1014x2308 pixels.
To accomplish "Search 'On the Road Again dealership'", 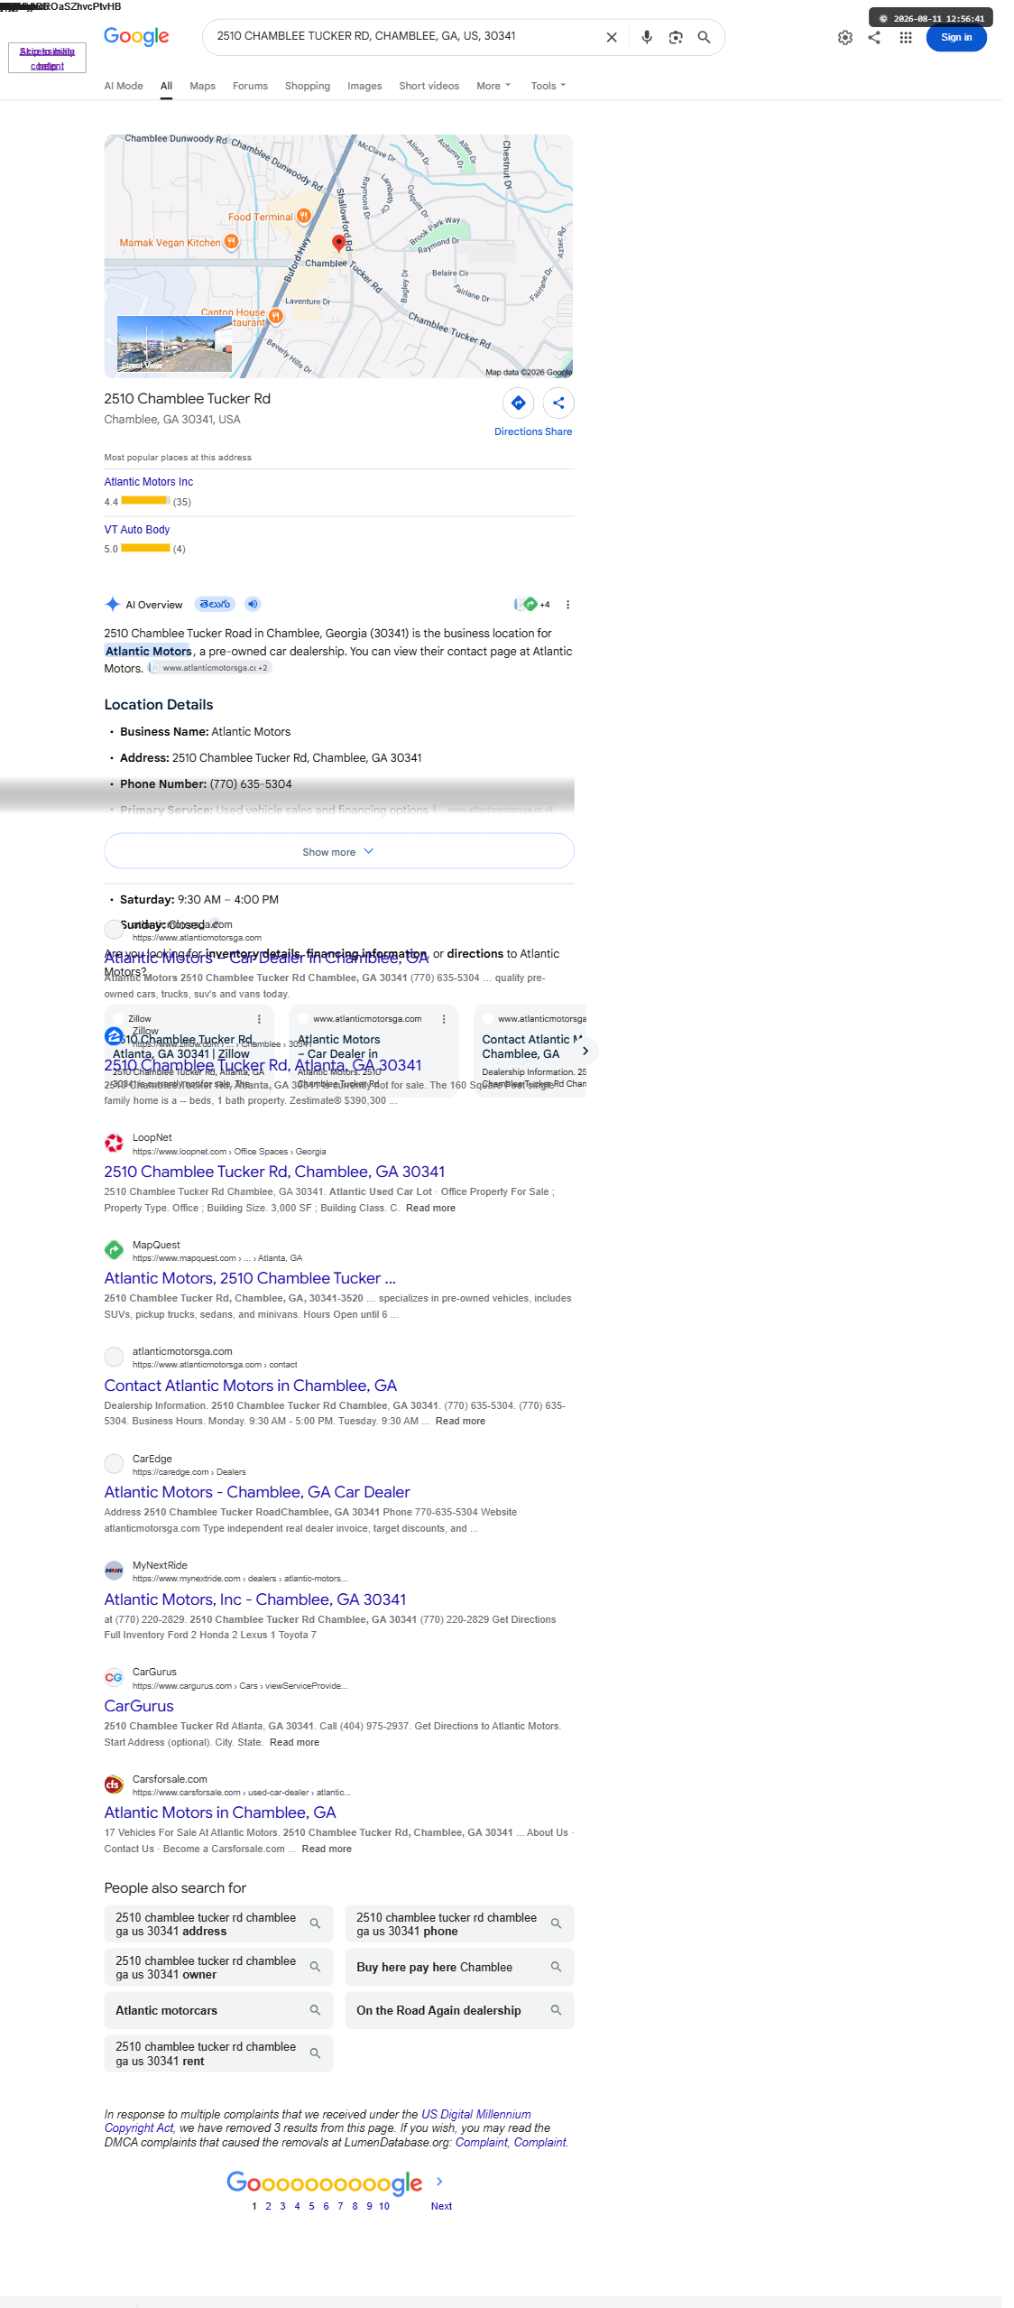I will coord(459,2010).
